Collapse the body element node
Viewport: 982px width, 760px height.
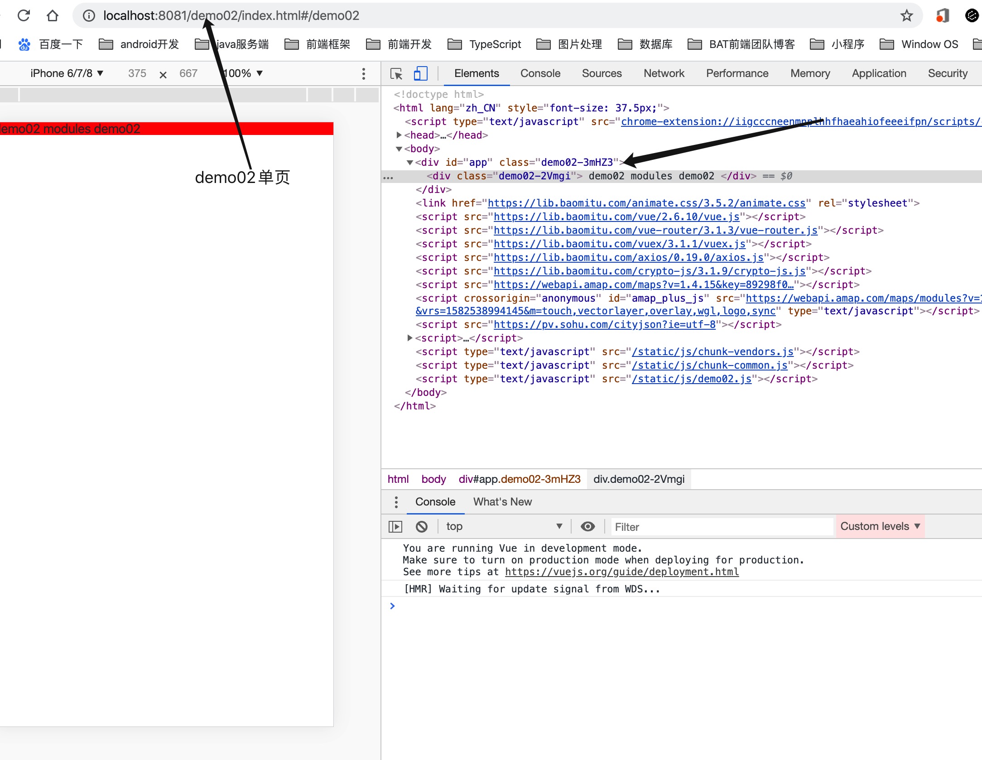coord(399,149)
